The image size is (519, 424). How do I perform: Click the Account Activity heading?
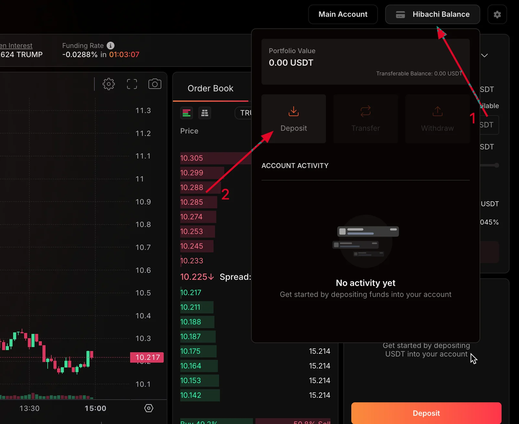[x=295, y=166]
